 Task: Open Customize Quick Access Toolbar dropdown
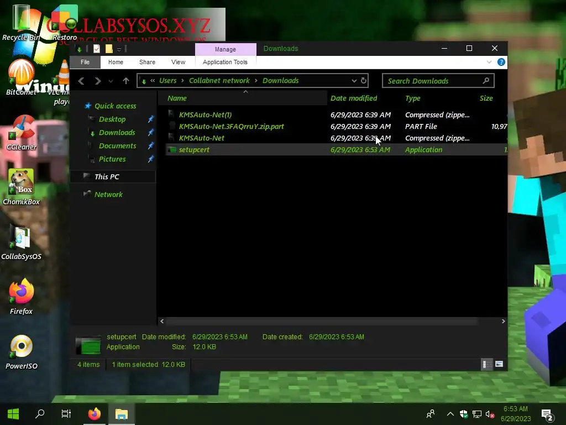coord(119,49)
